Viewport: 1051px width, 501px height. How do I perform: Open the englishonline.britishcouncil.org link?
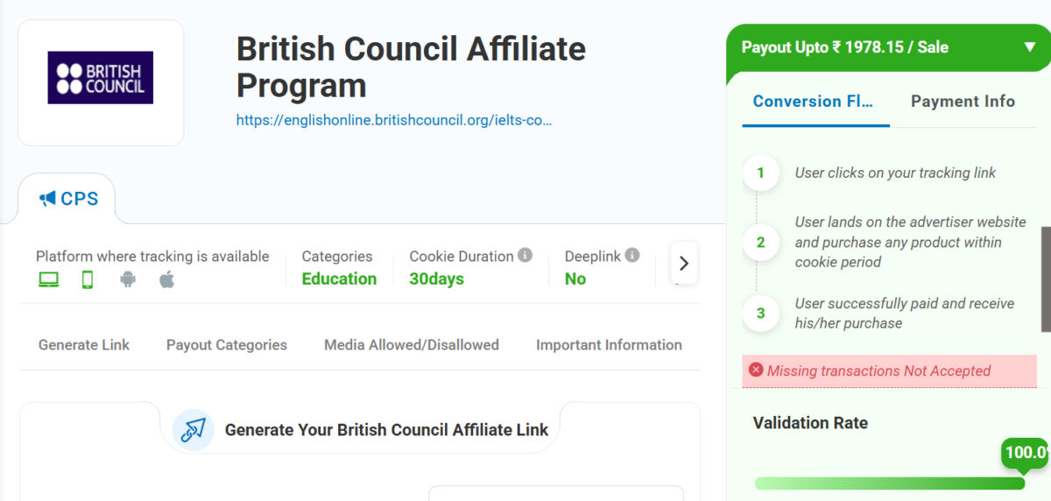tap(394, 120)
